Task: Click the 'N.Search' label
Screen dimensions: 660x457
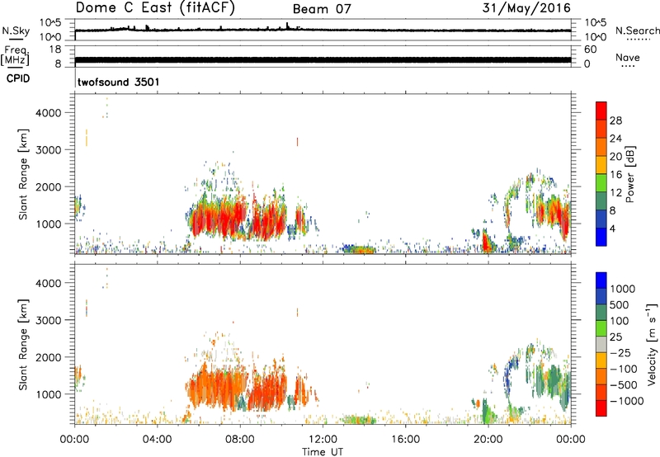Action: pyautogui.click(x=637, y=31)
